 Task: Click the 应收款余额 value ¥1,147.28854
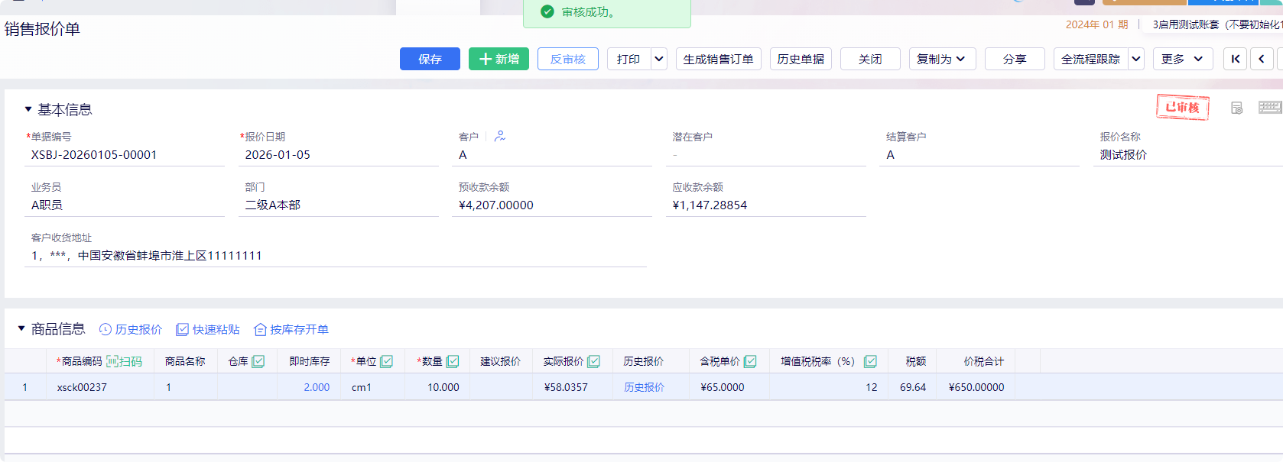[710, 205]
